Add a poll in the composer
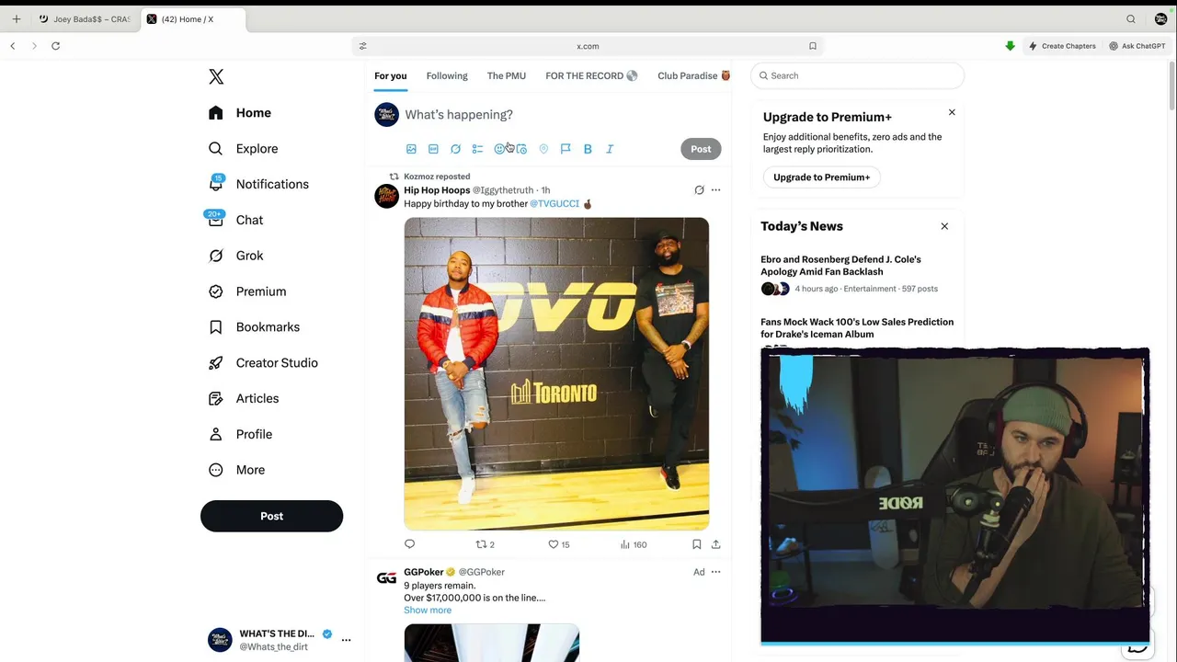 pos(477,149)
